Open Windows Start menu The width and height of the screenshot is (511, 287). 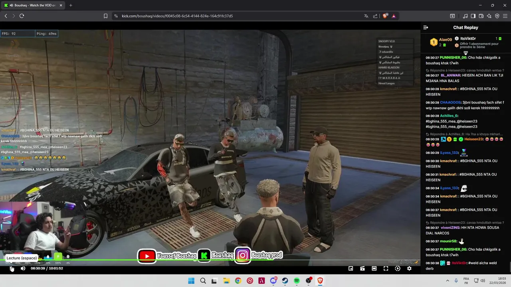click(191, 281)
